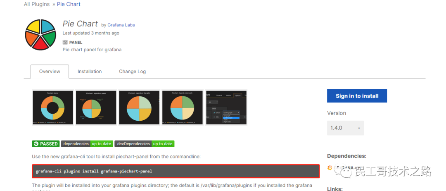Open the options editor screenshot thumbnail
446x191 pixels.
pyautogui.click(x=226, y=107)
